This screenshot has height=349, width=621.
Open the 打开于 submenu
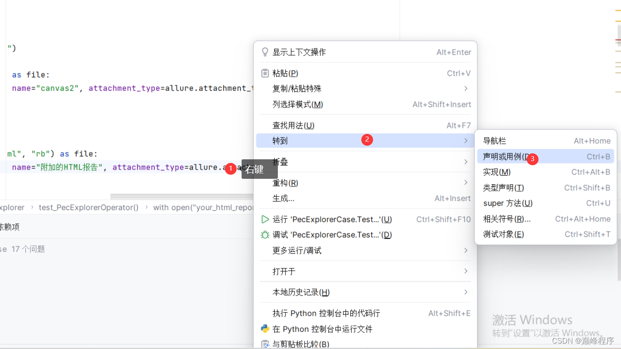365,271
